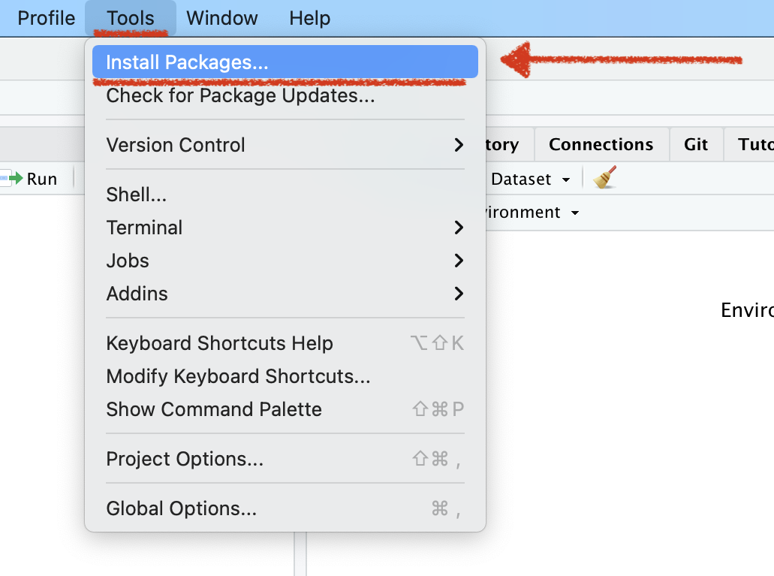Image resolution: width=774 pixels, height=576 pixels.
Task: Click the broom clear-environment icon
Action: click(x=604, y=178)
